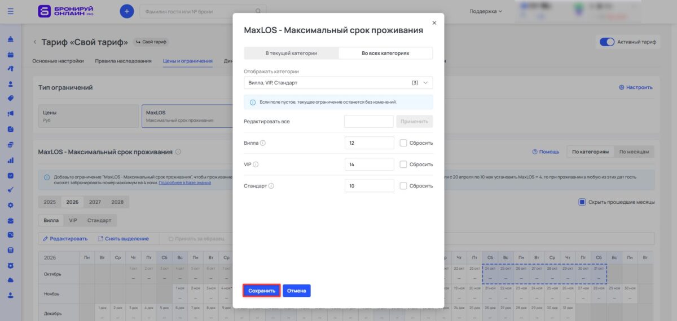Click the info icon next to Вилла

pyautogui.click(x=263, y=143)
